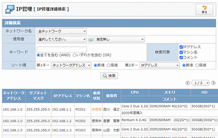Click the ネットワークアドレス column header

click(x=14, y=96)
